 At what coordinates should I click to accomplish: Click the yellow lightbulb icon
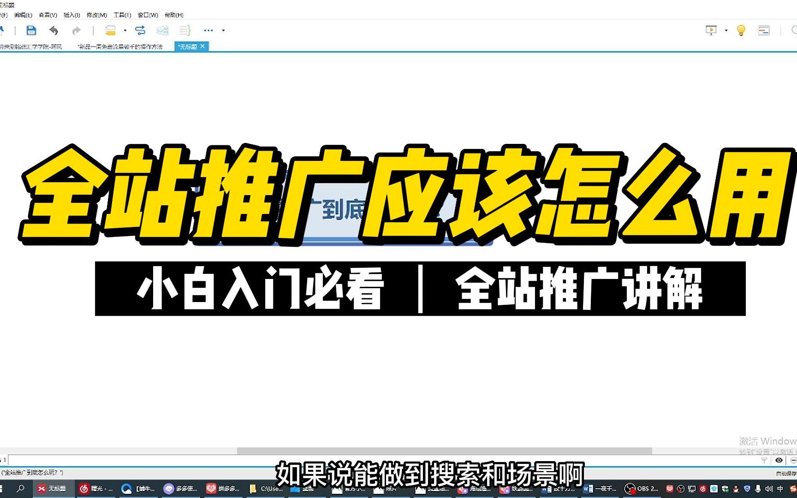tap(741, 30)
